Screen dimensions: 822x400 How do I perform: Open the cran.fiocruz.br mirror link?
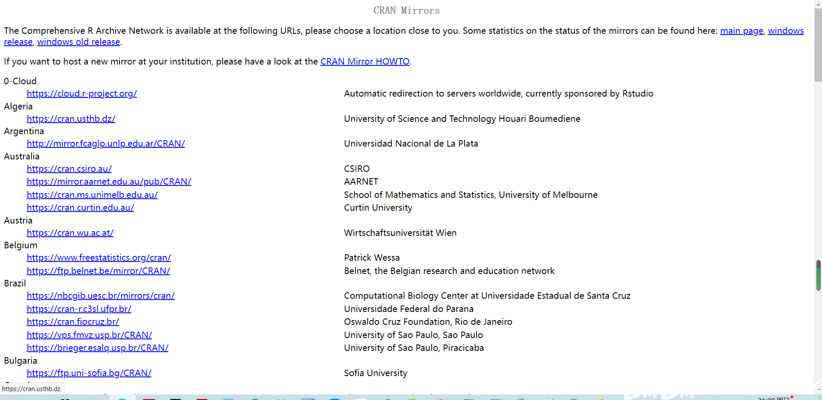coord(73,322)
